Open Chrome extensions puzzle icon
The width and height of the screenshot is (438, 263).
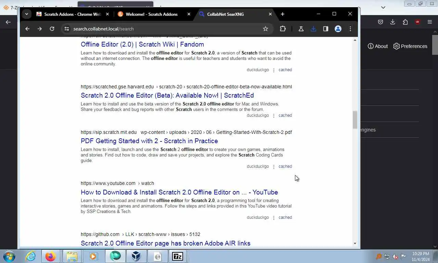(x=283, y=29)
